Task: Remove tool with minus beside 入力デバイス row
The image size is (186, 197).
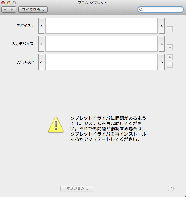Action: pos(170,47)
